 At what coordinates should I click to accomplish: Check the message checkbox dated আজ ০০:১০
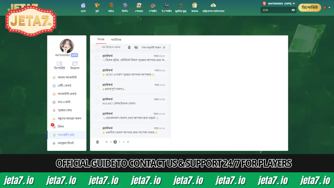97,130
